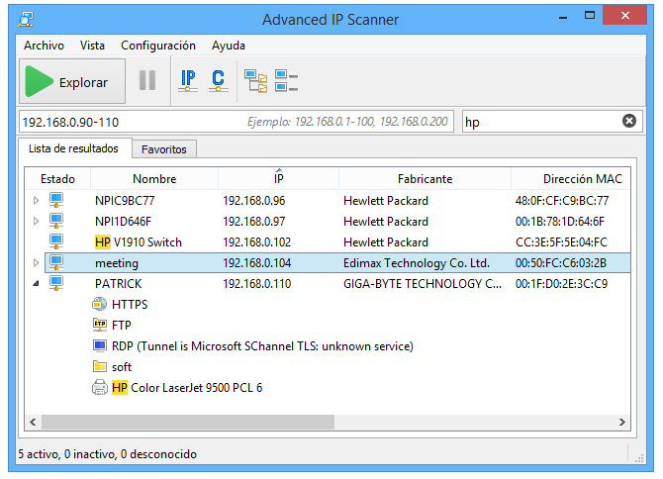663x479 pixels.
Task: Click MAC address 48:0F:CF:C9:BC:77
Action: coord(562,200)
